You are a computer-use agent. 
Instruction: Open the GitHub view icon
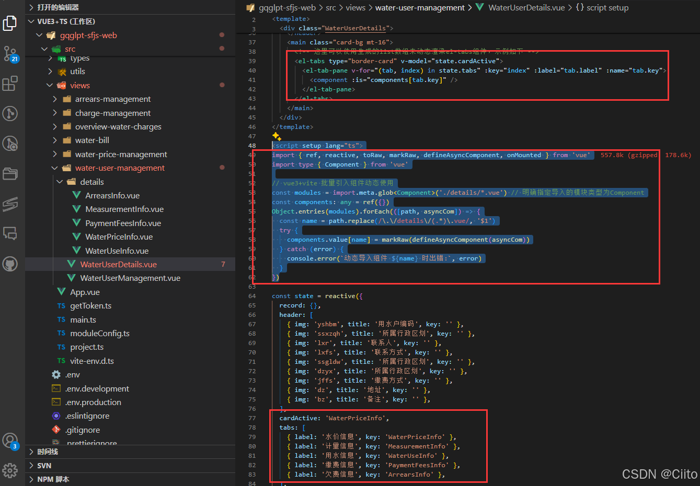(10, 264)
